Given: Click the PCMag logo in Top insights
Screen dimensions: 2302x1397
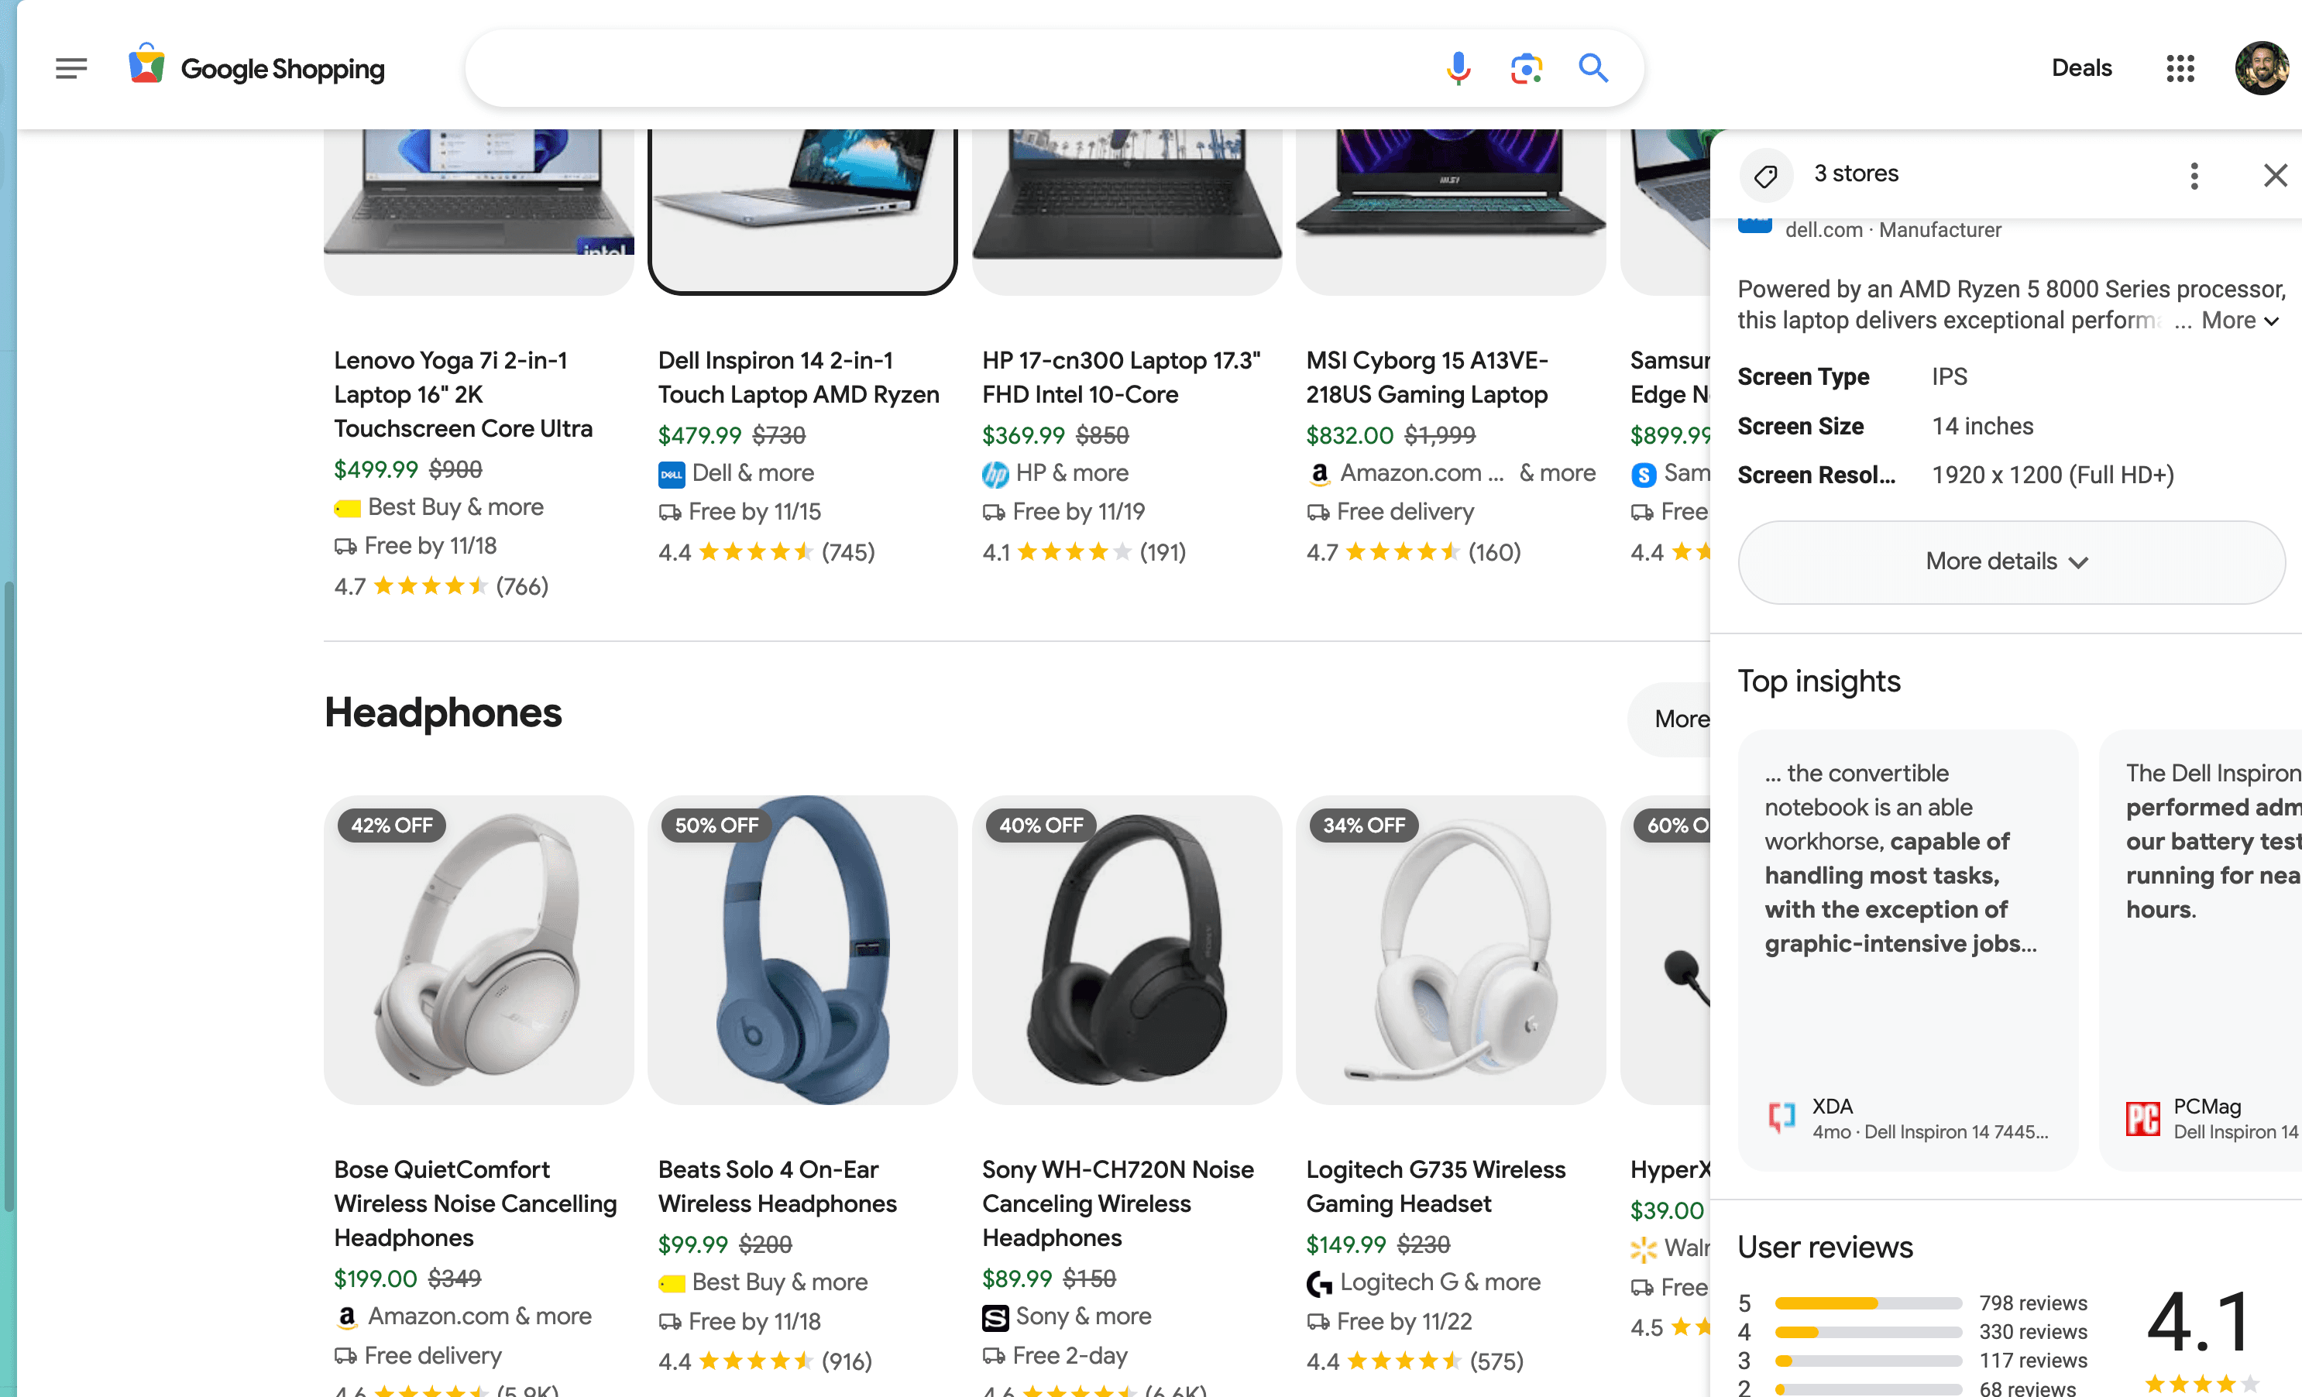Looking at the screenshot, I should coord(2142,1117).
